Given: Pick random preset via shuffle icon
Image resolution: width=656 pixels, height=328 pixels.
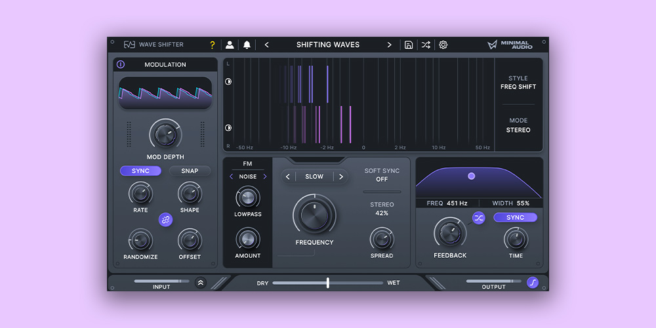Looking at the screenshot, I should [x=426, y=45].
